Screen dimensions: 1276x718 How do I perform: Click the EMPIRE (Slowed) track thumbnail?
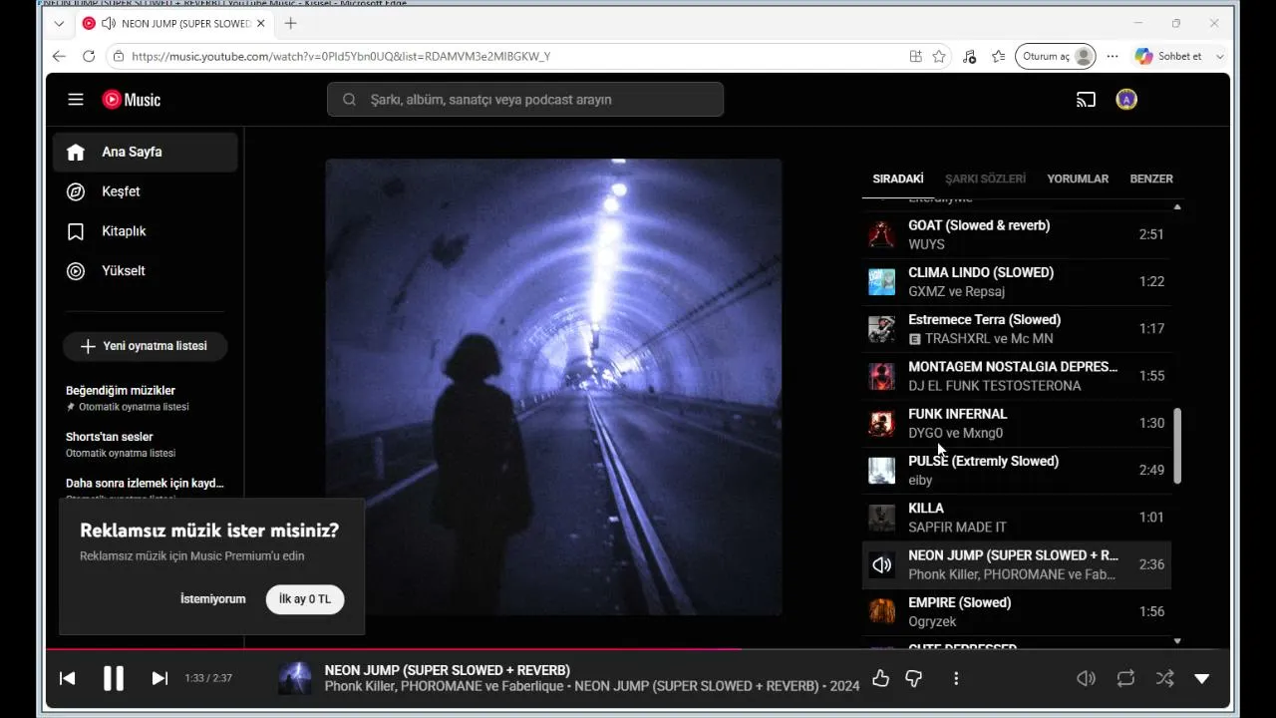coord(881,612)
